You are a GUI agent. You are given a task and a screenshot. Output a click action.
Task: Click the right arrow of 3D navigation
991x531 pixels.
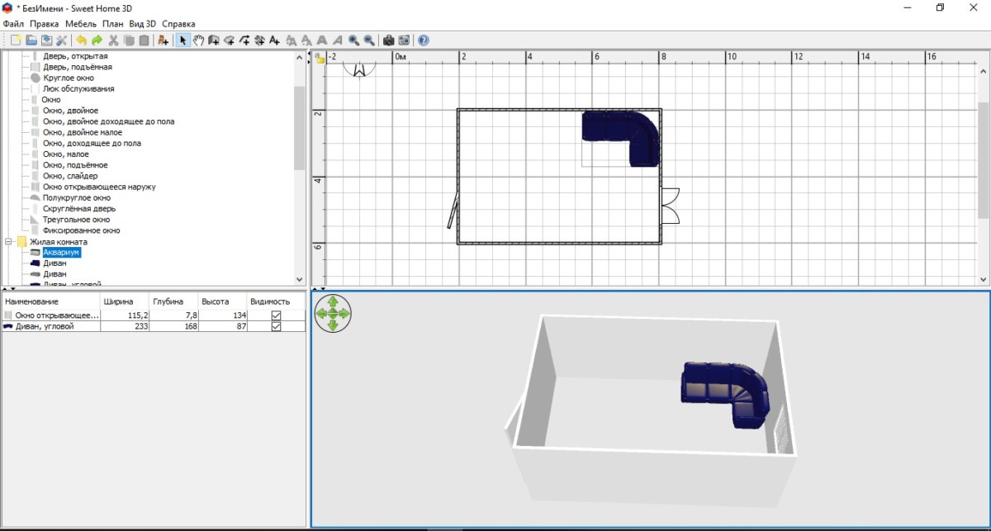[x=344, y=314]
